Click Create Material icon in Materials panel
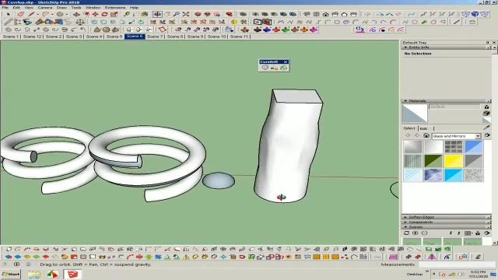The image size is (498, 280). 486,113
